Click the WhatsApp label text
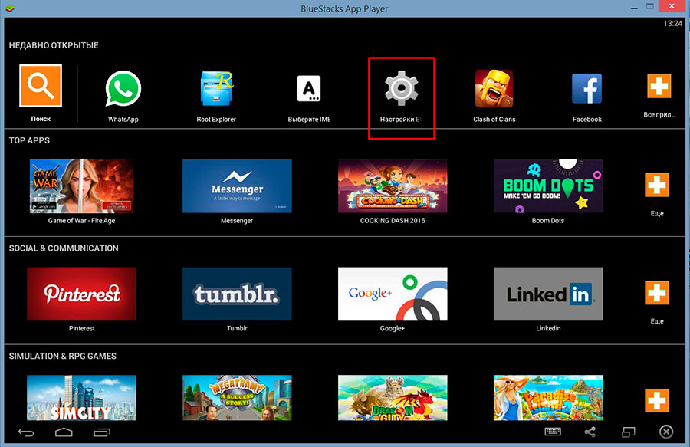690x447 pixels. click(x=123, y=120)
